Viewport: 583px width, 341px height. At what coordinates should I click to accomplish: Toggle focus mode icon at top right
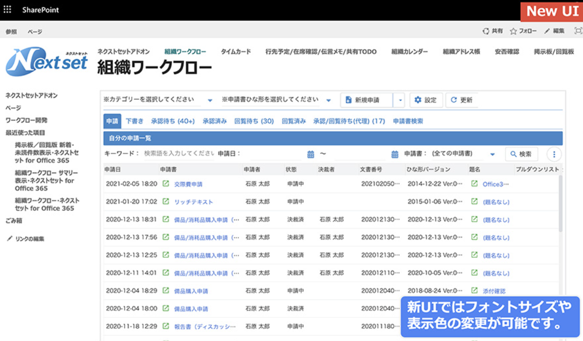click(x=578, y=31)
